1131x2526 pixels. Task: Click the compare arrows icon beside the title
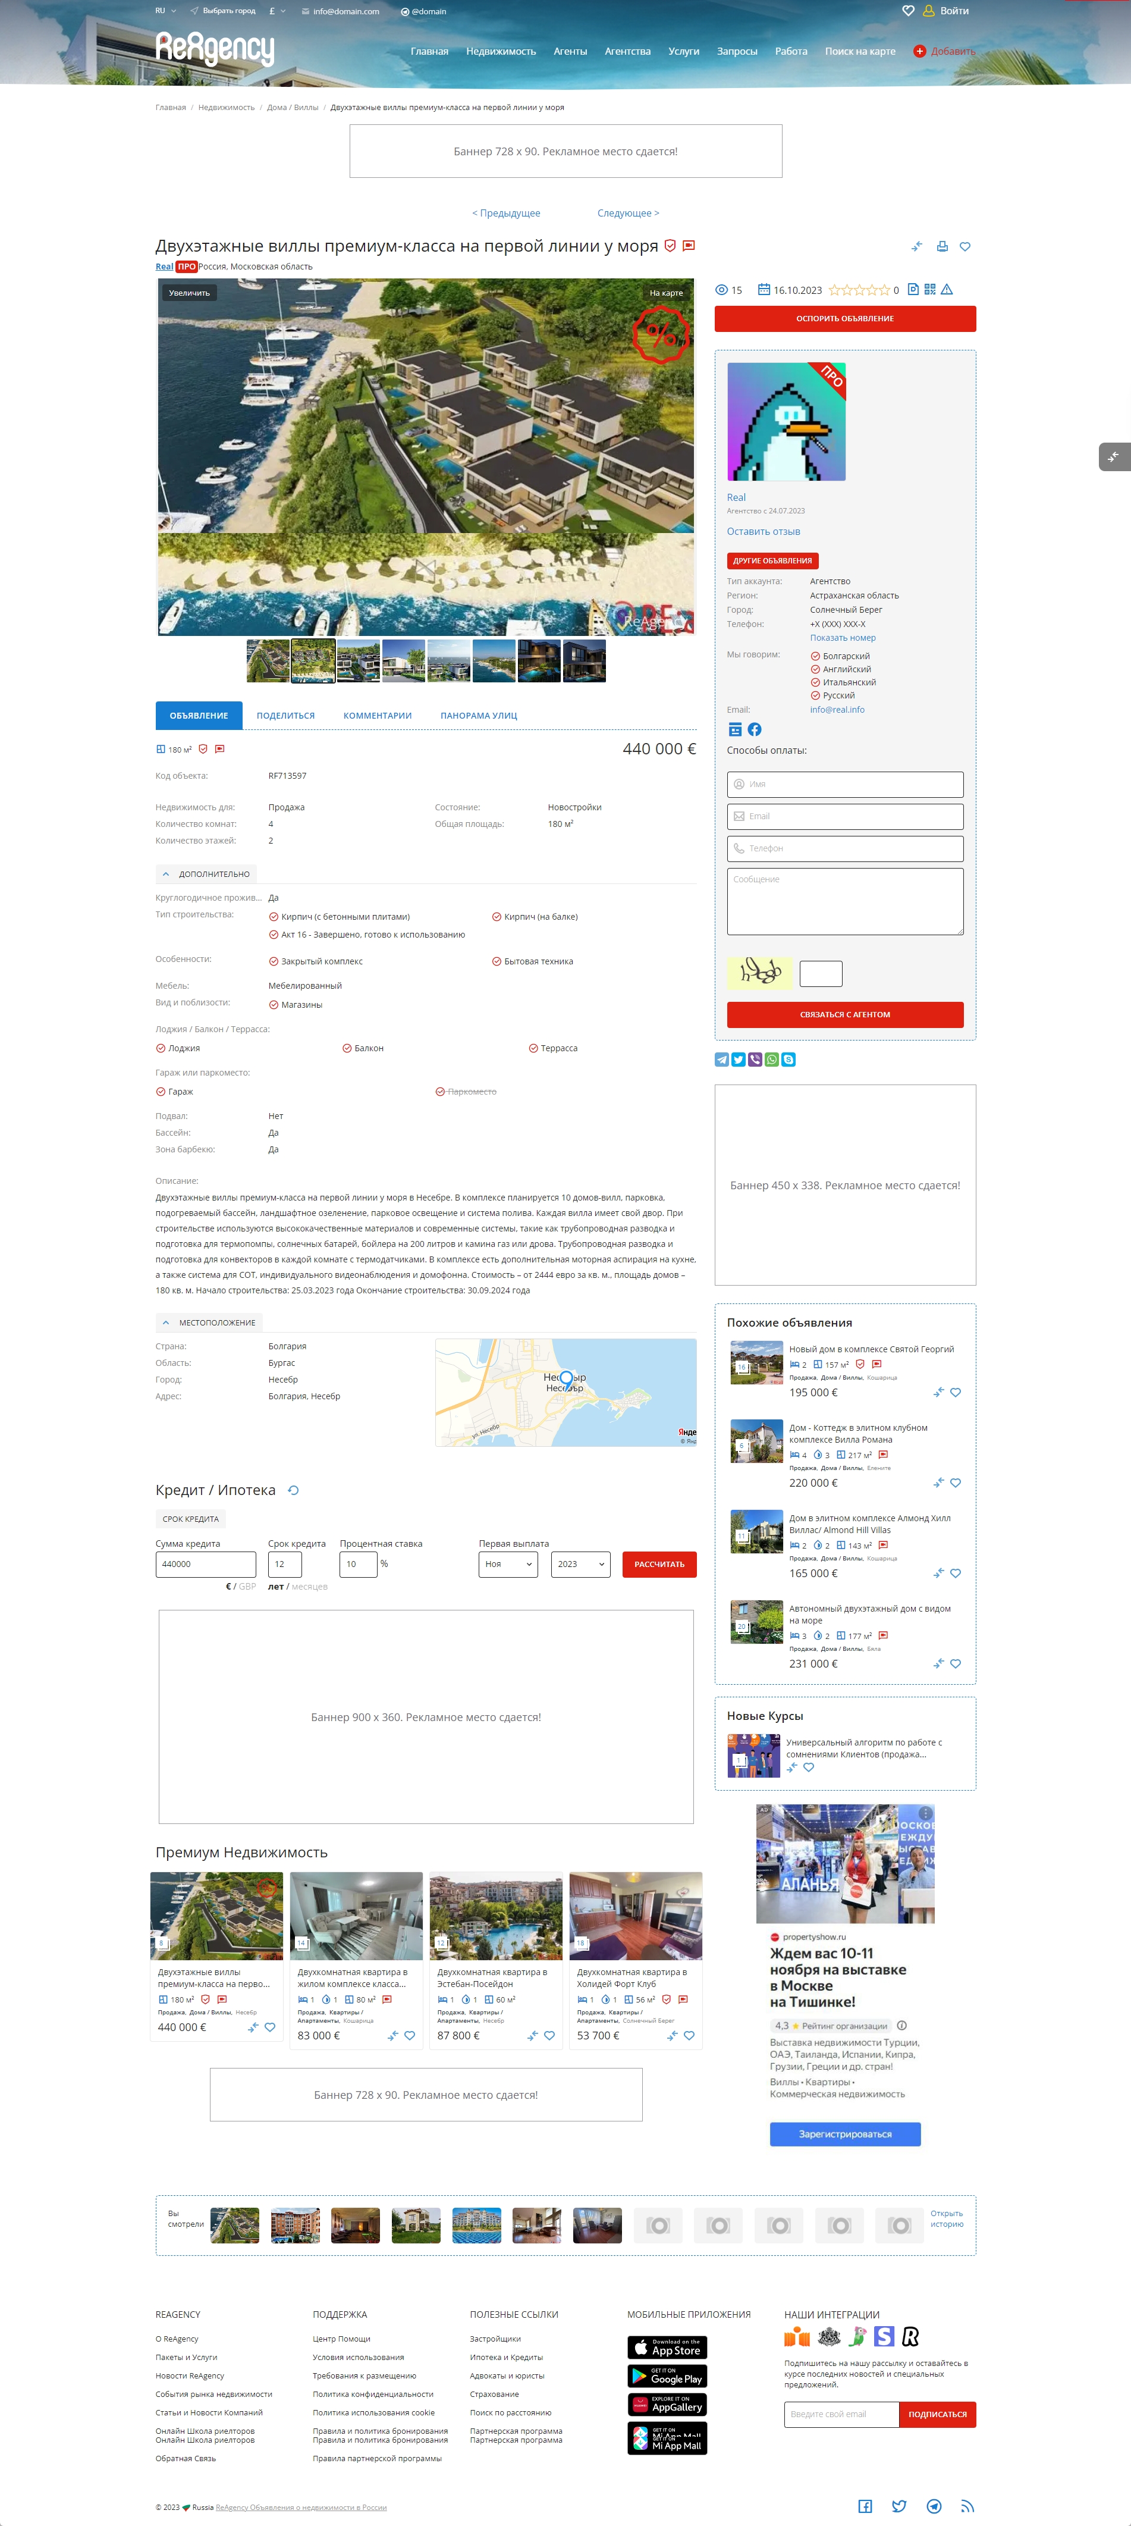coord(916,246)
